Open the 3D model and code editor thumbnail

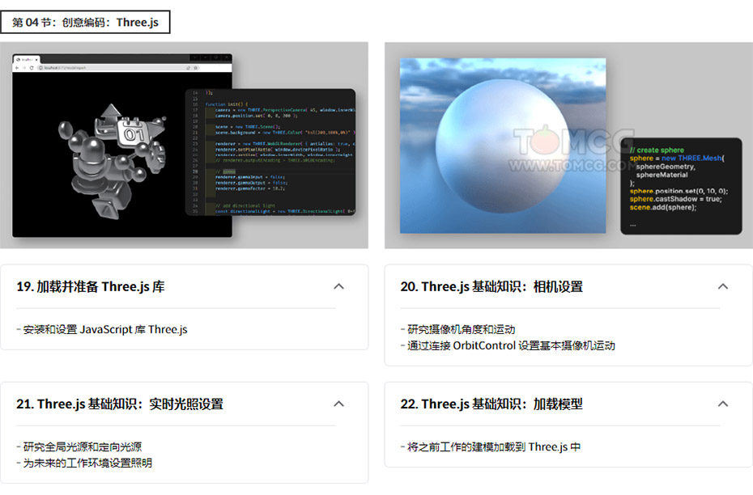184,146
